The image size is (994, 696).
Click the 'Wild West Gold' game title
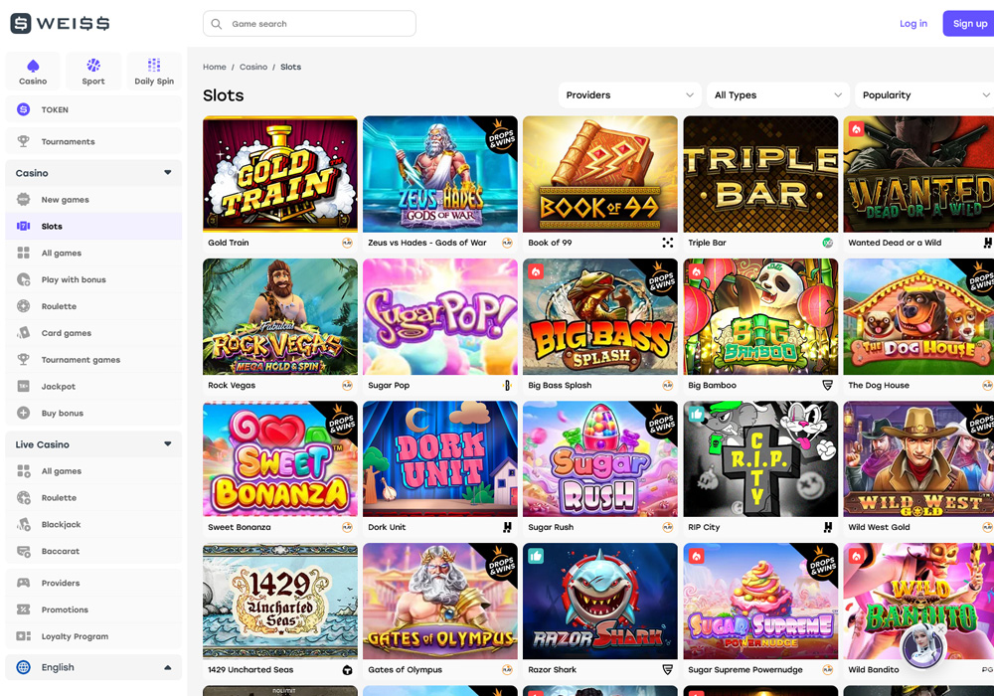click(879, 527)
